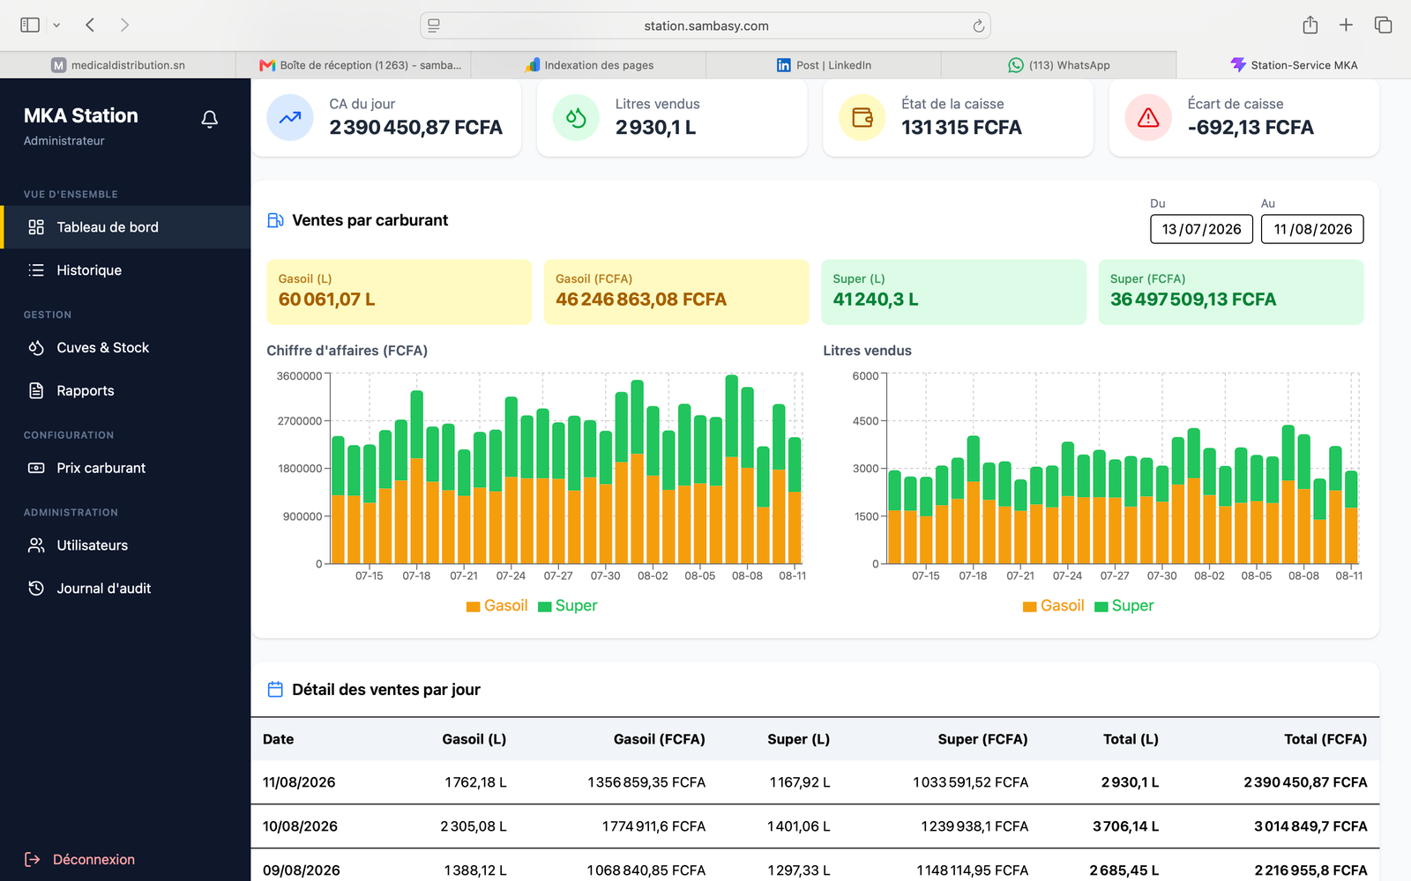Open the Journal d'audit page
The width and height of the screenshot is (1411, 881).
coord(125,589)
